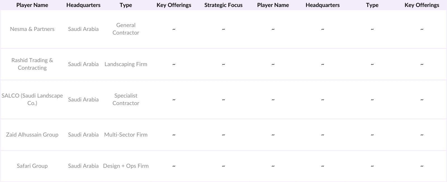Click the rightmost Key Offerings column header
Screen dimensions: 447x182
click(422, 5)
